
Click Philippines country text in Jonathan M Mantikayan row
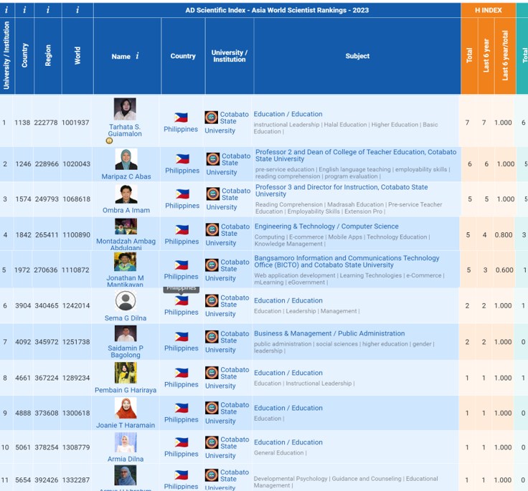tap(181, 276)
